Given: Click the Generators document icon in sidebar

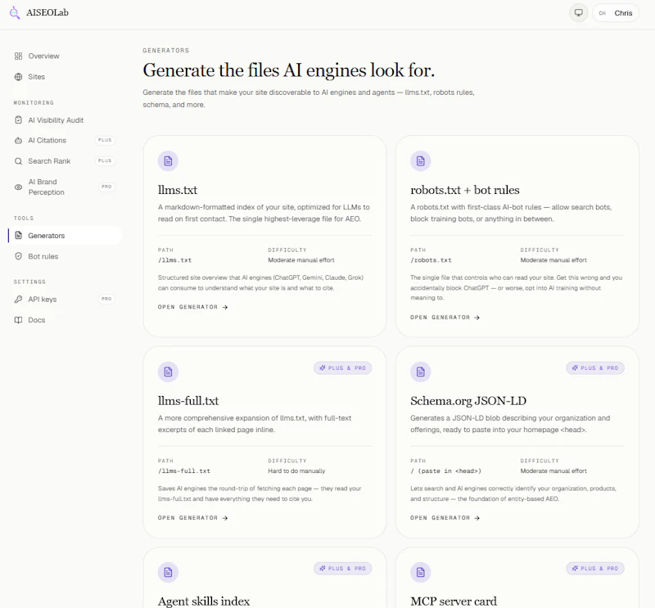Looking at the screenshot, I should (18, 236).
